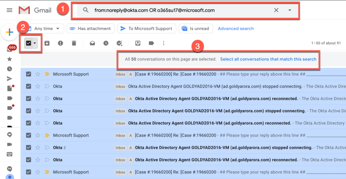Open Starred folder in sidebar
The image size is (346, 179).
[x=9, y=59]
